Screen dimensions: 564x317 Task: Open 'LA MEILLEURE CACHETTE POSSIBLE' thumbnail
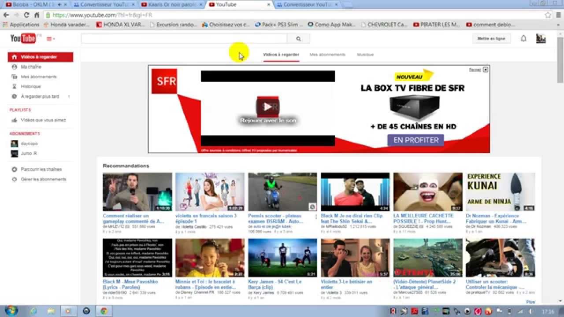coord(428,192)
